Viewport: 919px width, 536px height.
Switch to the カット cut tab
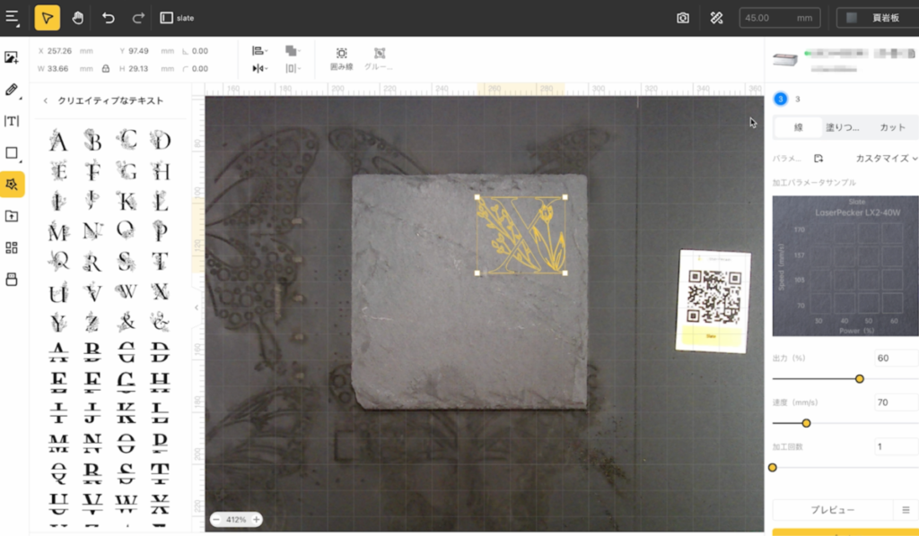891,127
